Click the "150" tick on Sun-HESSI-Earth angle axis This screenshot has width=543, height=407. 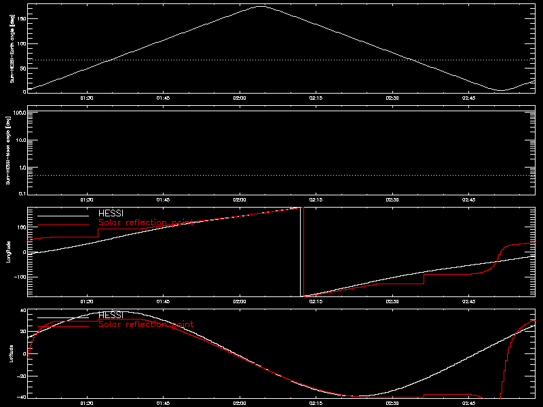tap(22, 19)
